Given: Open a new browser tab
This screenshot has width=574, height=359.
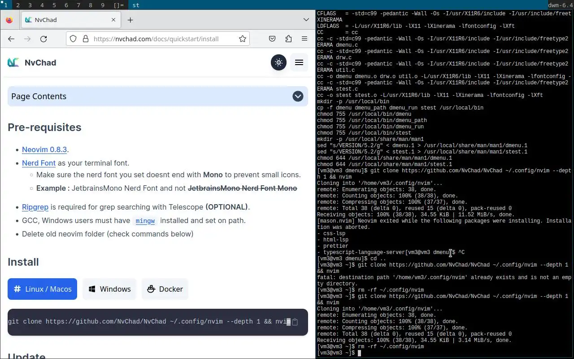Looking at the screenshot, I should click(130, 20).
